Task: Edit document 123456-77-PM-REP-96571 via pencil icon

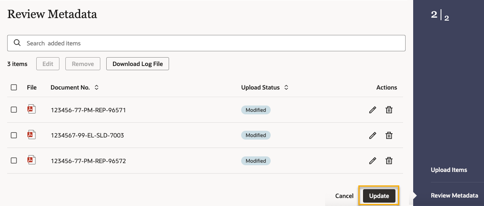Action: 372,110
